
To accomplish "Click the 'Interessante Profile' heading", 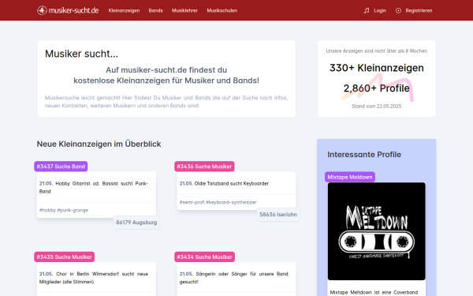I will pyautogui.click(x=364, y=155).
